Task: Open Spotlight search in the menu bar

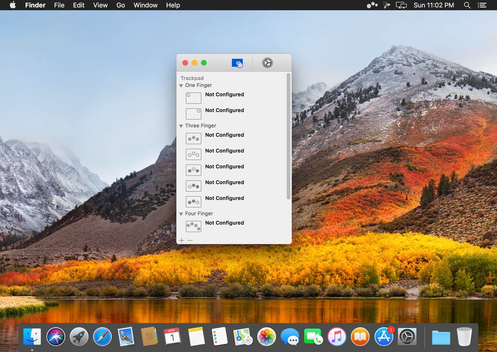Action: click(467, 5)
